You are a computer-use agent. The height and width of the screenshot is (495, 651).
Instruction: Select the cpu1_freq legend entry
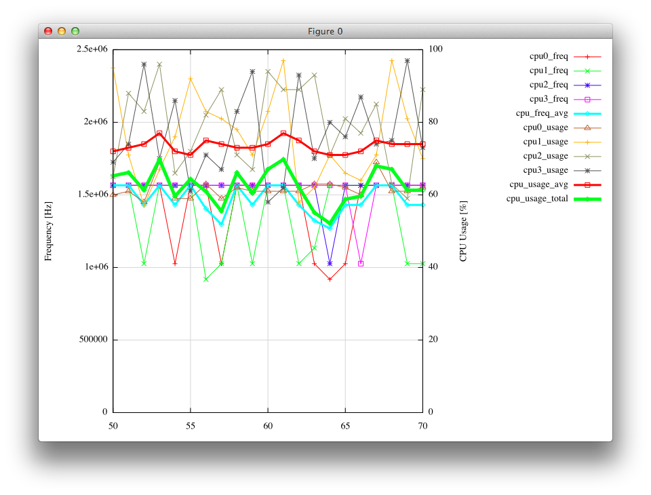(x=565, y=71)
